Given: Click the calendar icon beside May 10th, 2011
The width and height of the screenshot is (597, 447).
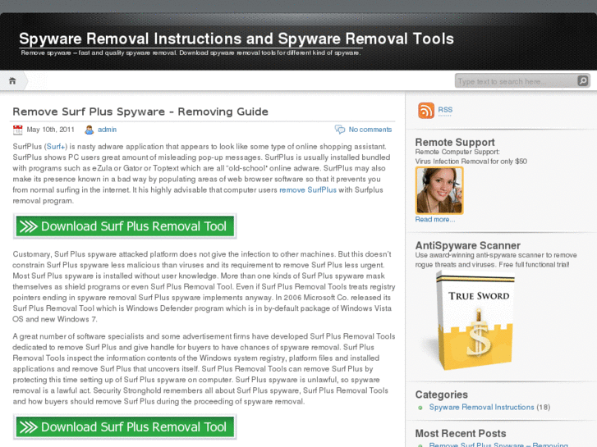Looking at the screenshot, I should 17,130.
